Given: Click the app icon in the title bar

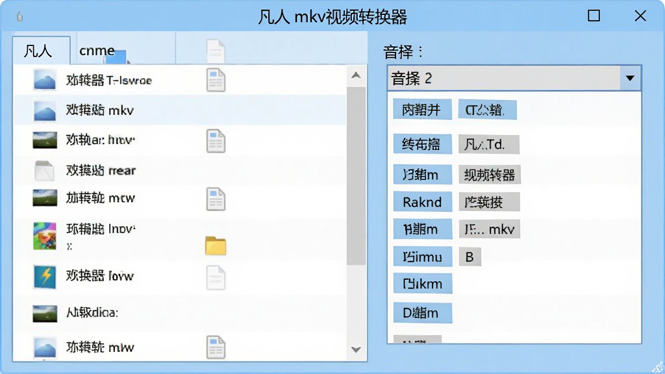Looking at the screenshot, I should tap(19, 16).
